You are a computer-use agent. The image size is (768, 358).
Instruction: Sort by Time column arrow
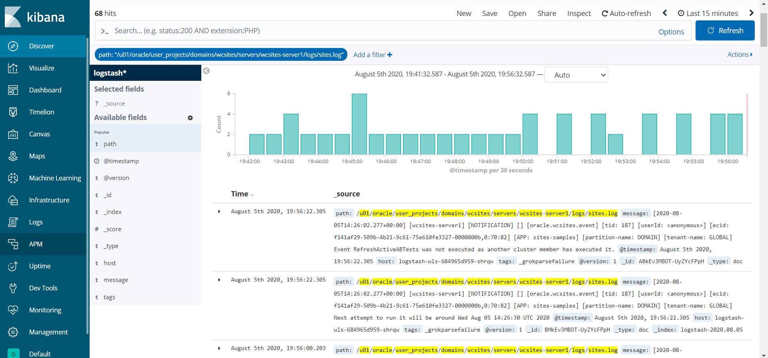coord(252,195)
